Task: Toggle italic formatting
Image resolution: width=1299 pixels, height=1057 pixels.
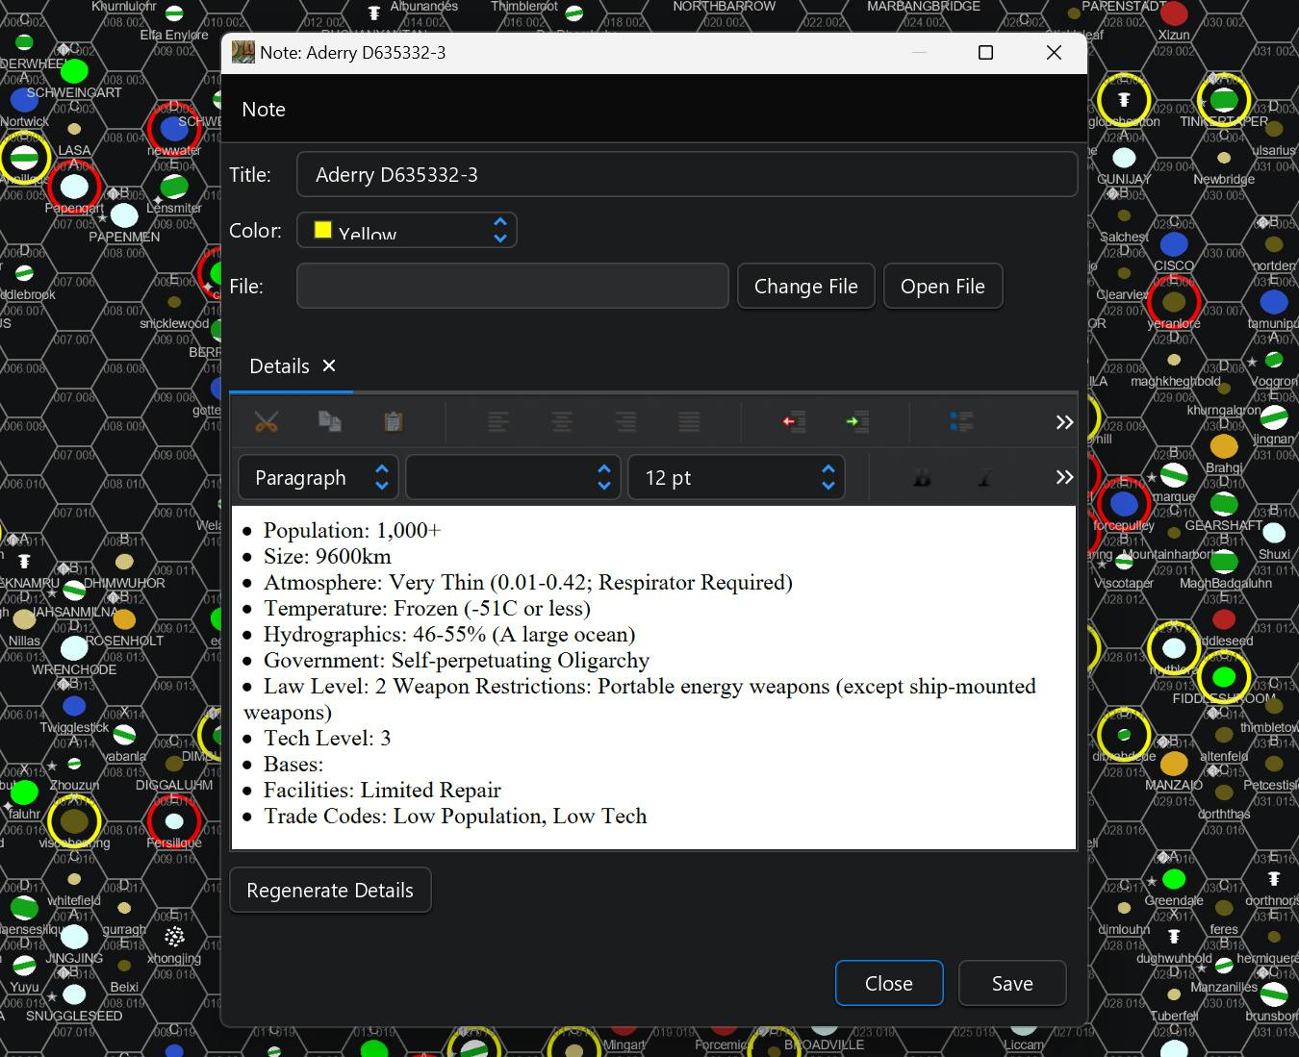Action: click(985, 478)
